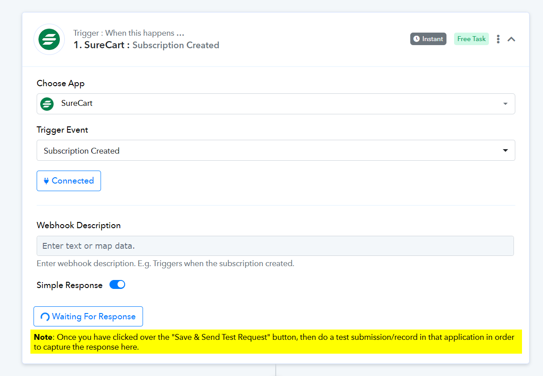Click the Webhook Description label
Viewport: 543px width, 376px height.
(79, 226)
